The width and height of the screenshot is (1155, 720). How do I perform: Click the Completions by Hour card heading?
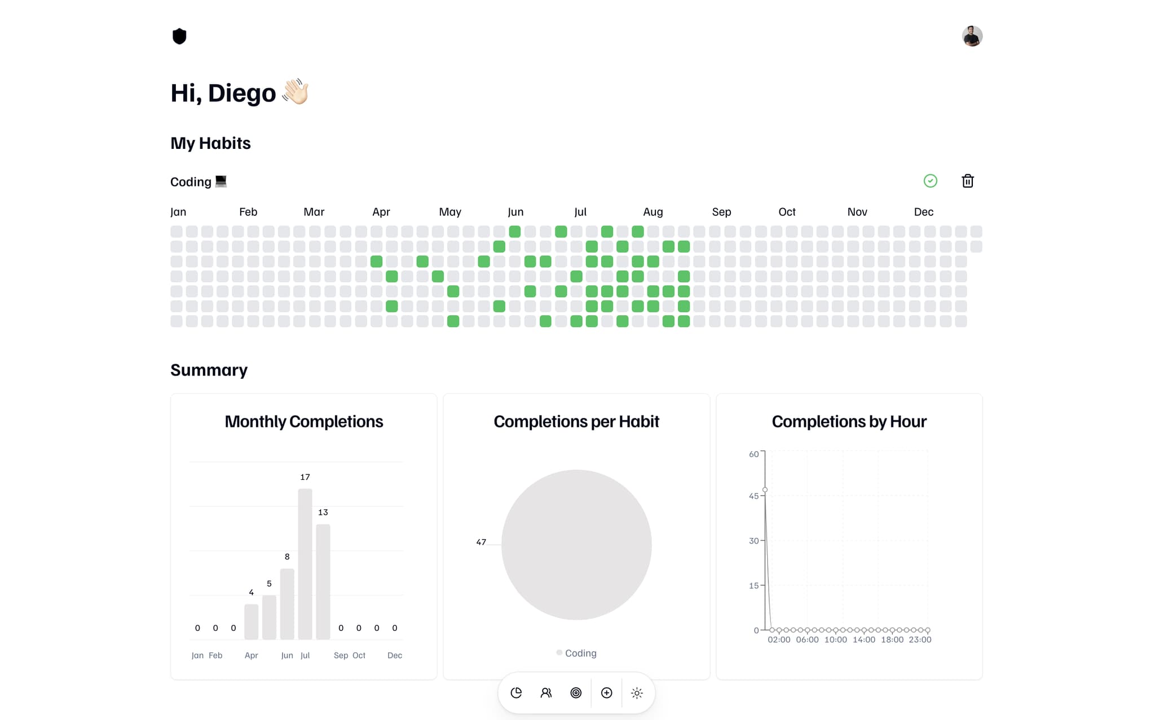point(849,422)
